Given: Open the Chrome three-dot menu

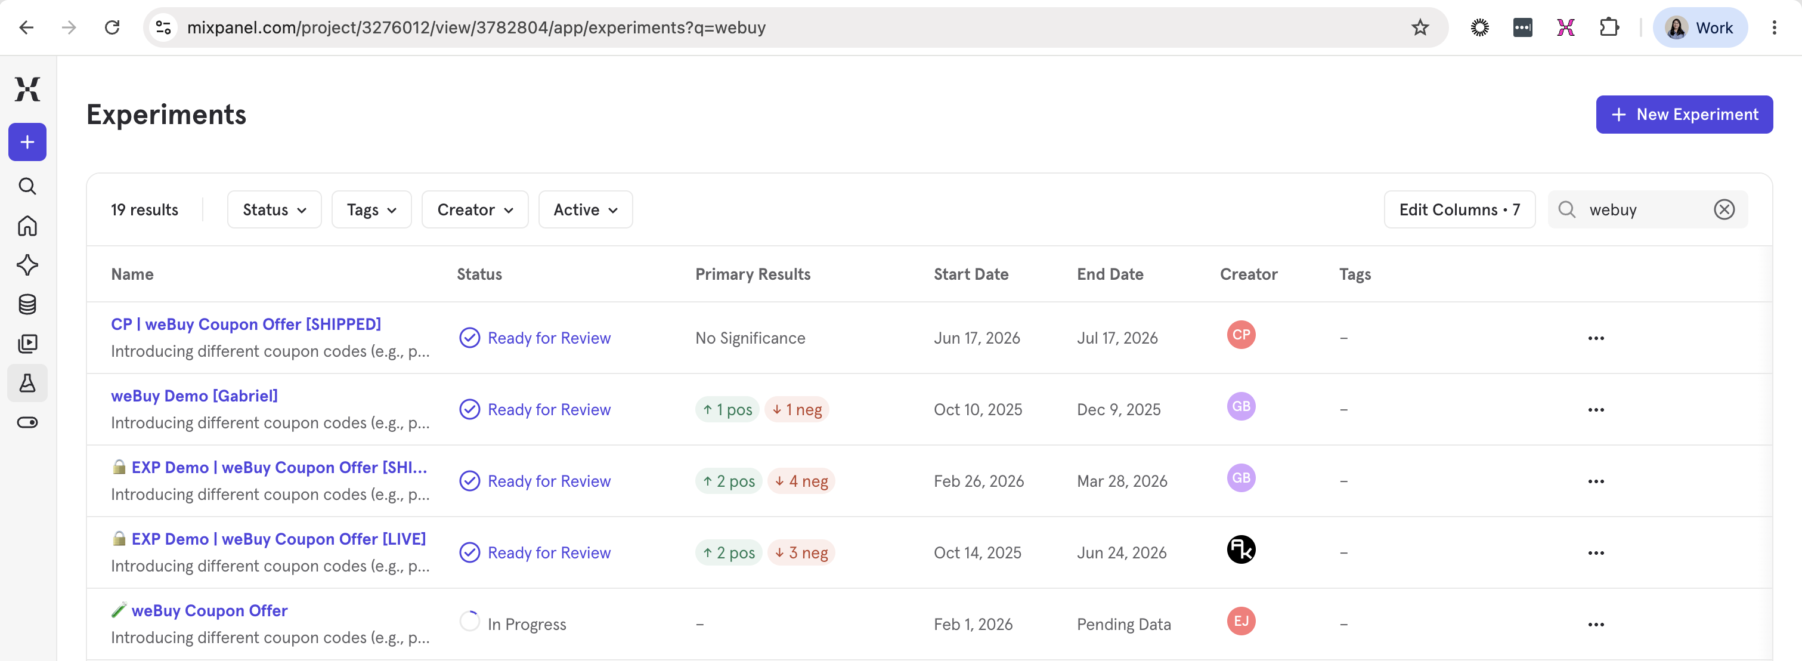Looking at the screenshot, I should coord(1774,27).
